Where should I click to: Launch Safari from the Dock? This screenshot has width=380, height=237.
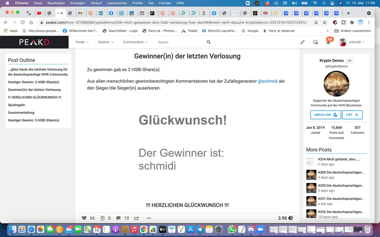point(31,229)
